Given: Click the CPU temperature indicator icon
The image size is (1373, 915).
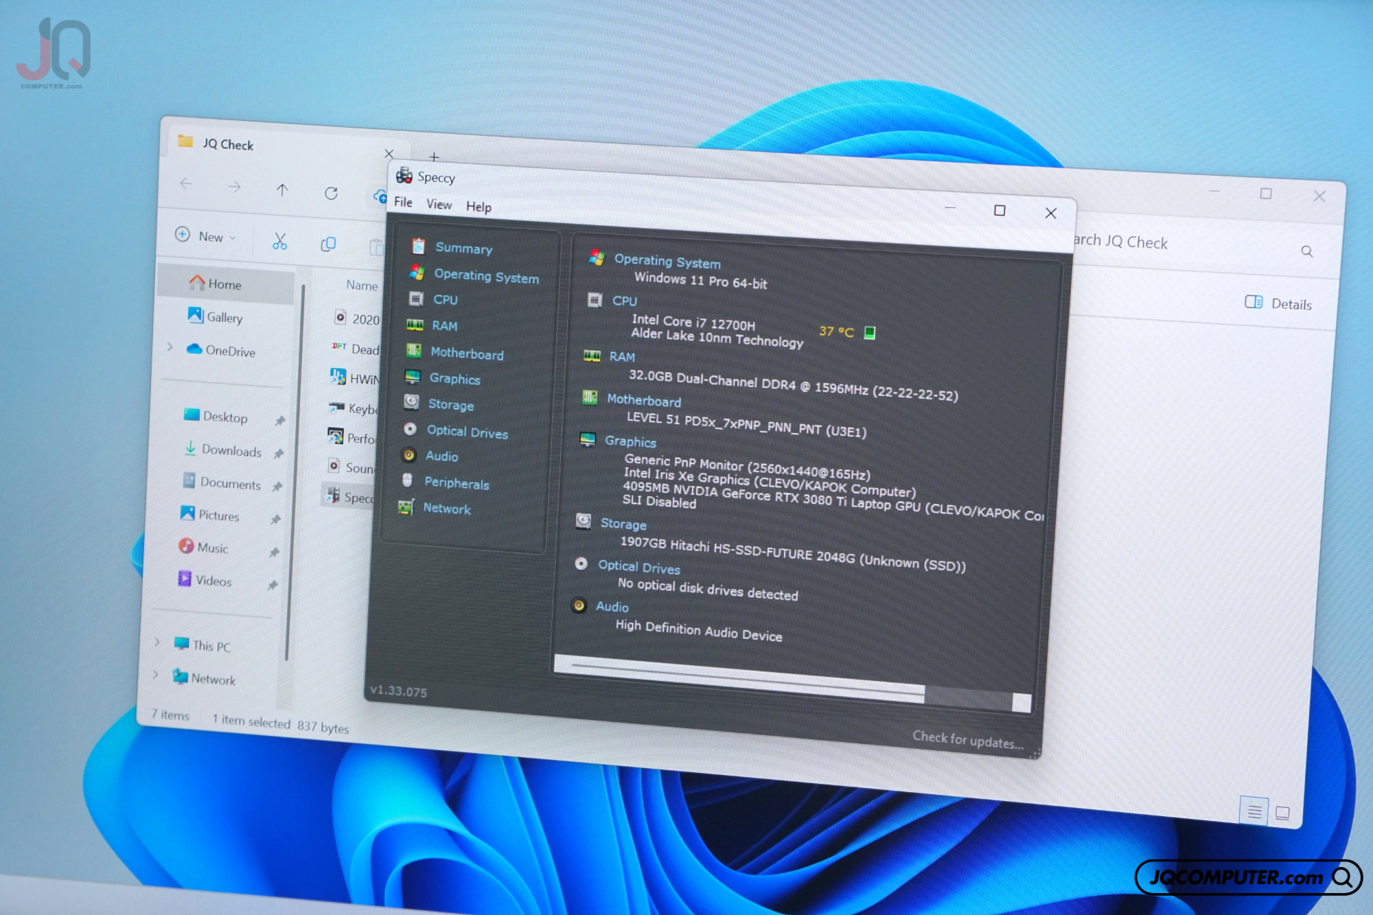Looking at the screenshot, I should 869,333.
